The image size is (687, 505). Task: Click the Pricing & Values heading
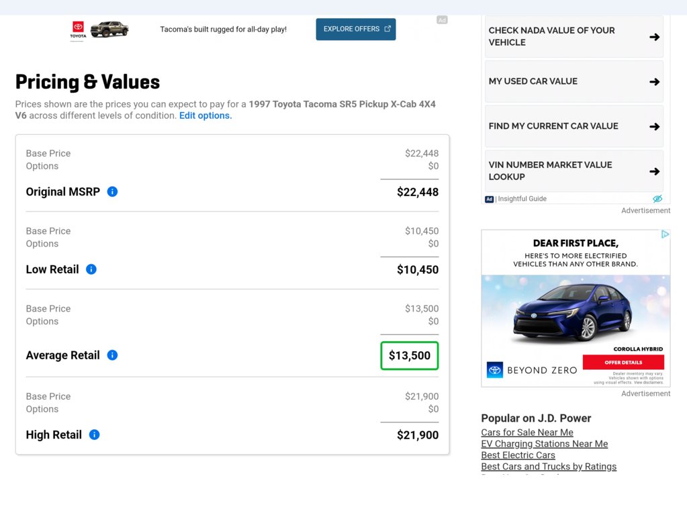pos(87,82)
